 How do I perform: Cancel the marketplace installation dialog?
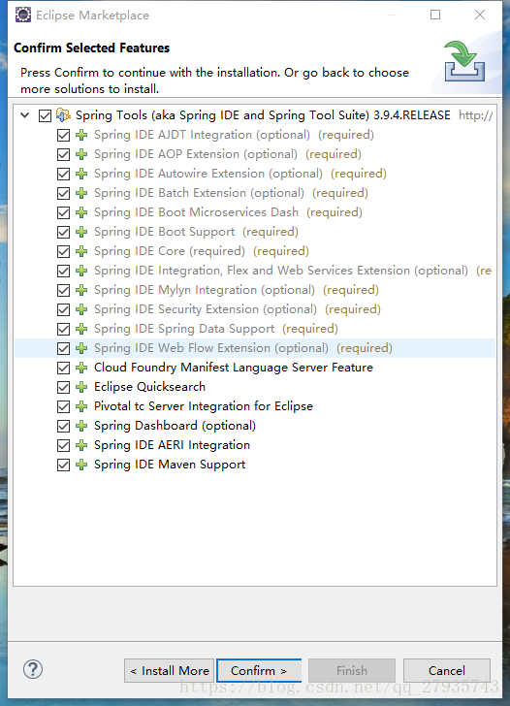[x=447, y=670]
